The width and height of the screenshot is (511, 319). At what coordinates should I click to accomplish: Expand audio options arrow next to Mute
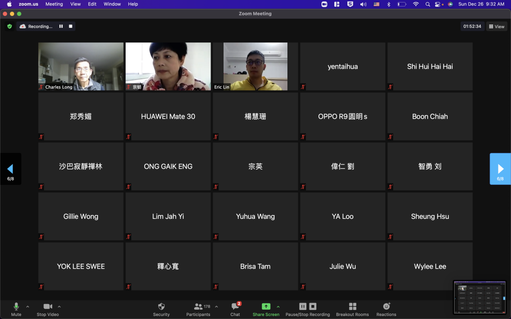pos(27,307)
